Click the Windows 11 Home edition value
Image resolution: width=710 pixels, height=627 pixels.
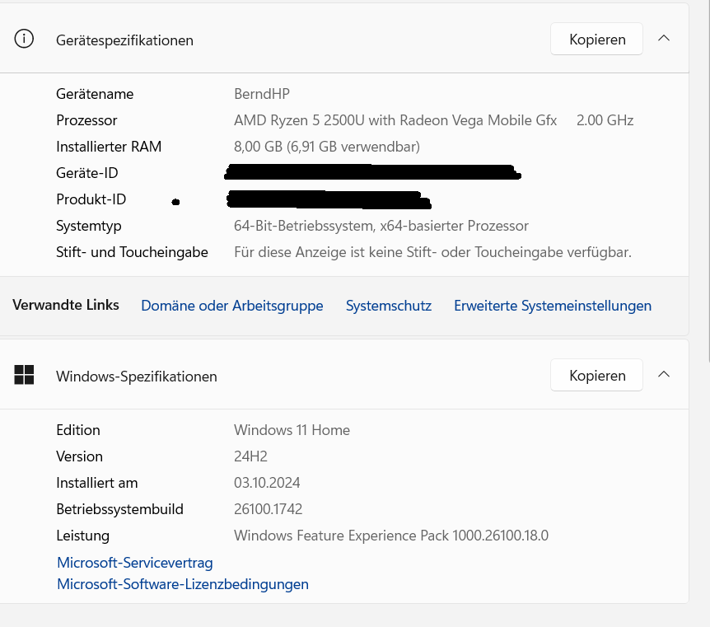pyautogui.click(x=292, y=430)
